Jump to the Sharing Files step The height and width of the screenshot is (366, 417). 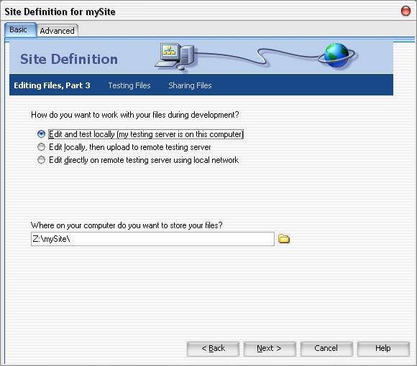click(190, 85)
